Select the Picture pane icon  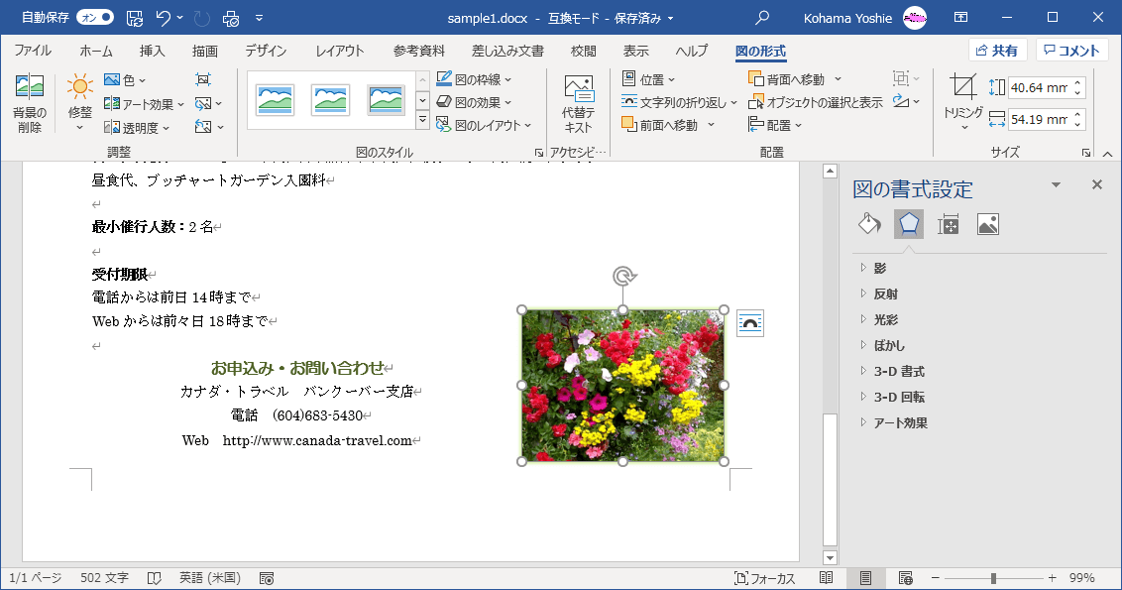point(987,224)
